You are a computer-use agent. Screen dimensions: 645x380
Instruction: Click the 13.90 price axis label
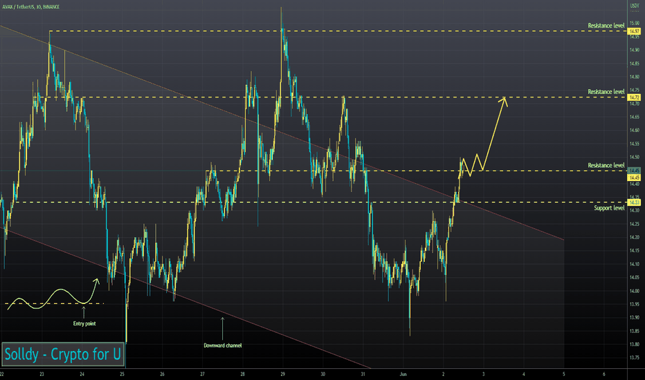point(635,318)
